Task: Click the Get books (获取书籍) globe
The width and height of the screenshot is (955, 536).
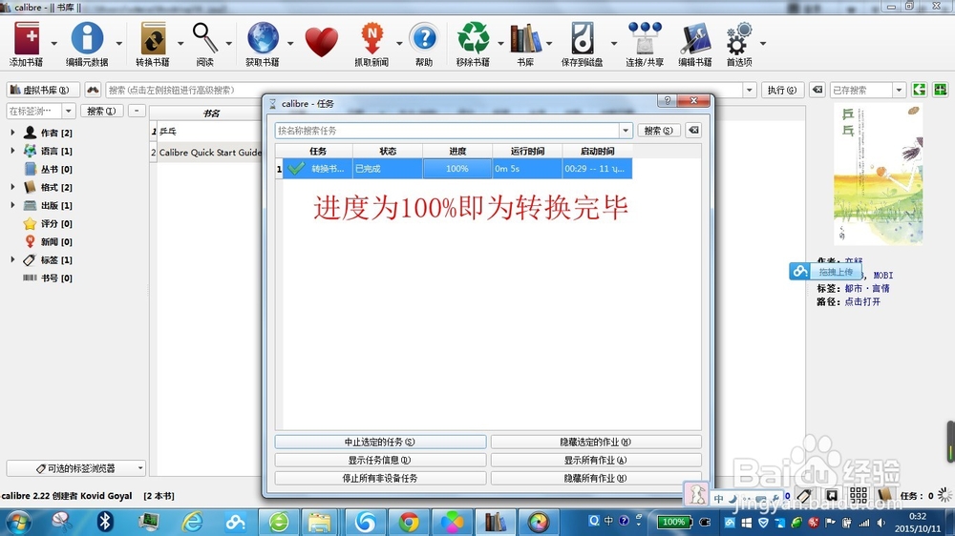Action: tap(263, 38)
